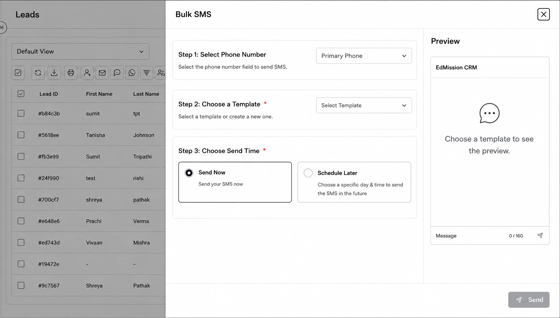
Task: Check the box for lead #fb3e99
Action: pyautogui.click(x=21, y=156)
